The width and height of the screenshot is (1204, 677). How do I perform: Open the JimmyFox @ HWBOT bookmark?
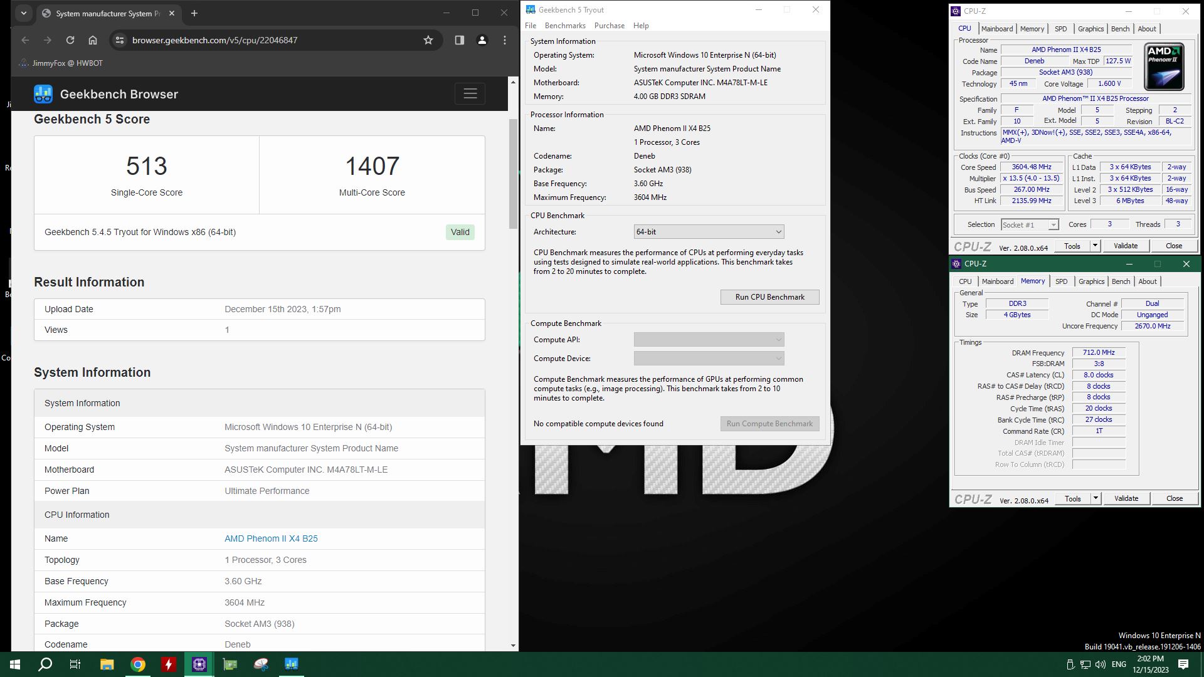coord(61,63)
